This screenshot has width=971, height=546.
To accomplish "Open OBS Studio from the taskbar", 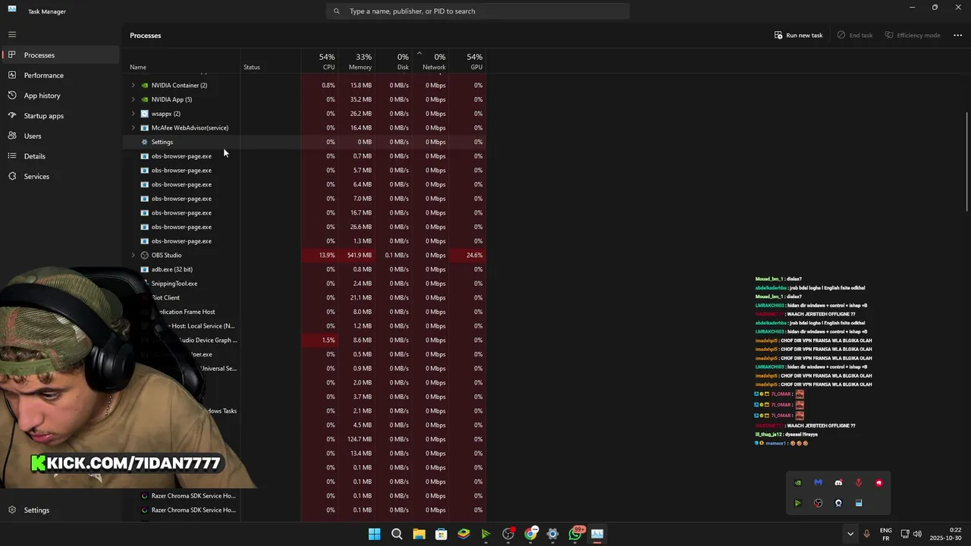I will (508, 534).
